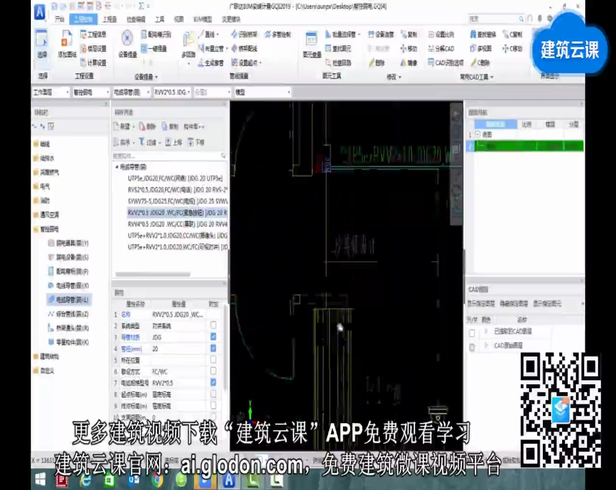Click 下移 move down in component list
The image size is (616, 490).
pyautogui.click(x=196, y=142)
